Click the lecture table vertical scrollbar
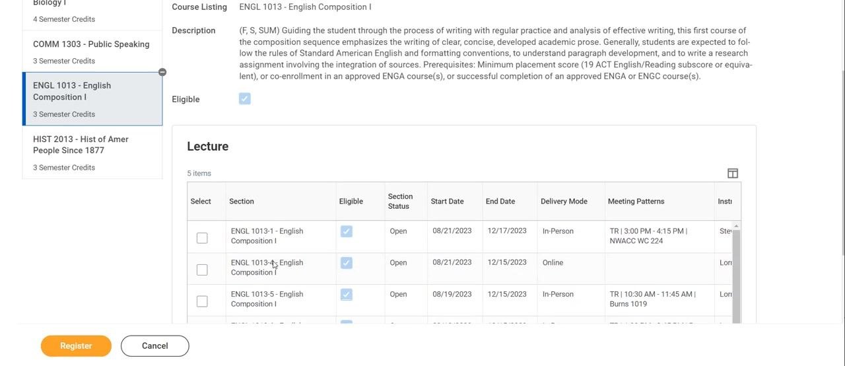Viewport: 845px width, 366px height. click(x=737, y=277)
